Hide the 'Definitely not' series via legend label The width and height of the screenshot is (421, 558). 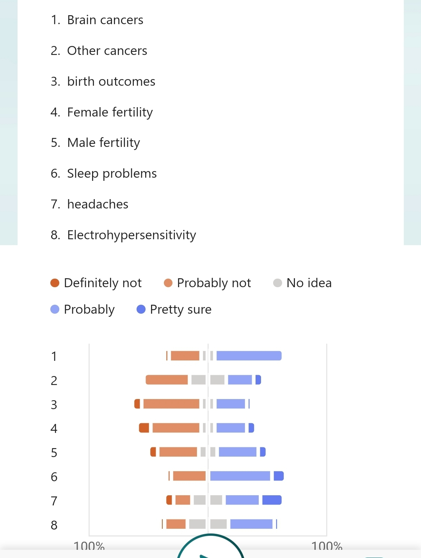[103, 283]
